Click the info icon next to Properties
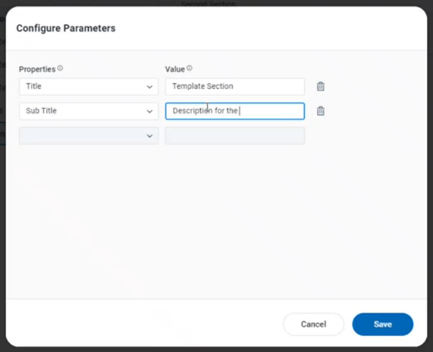 coord(61,69)
